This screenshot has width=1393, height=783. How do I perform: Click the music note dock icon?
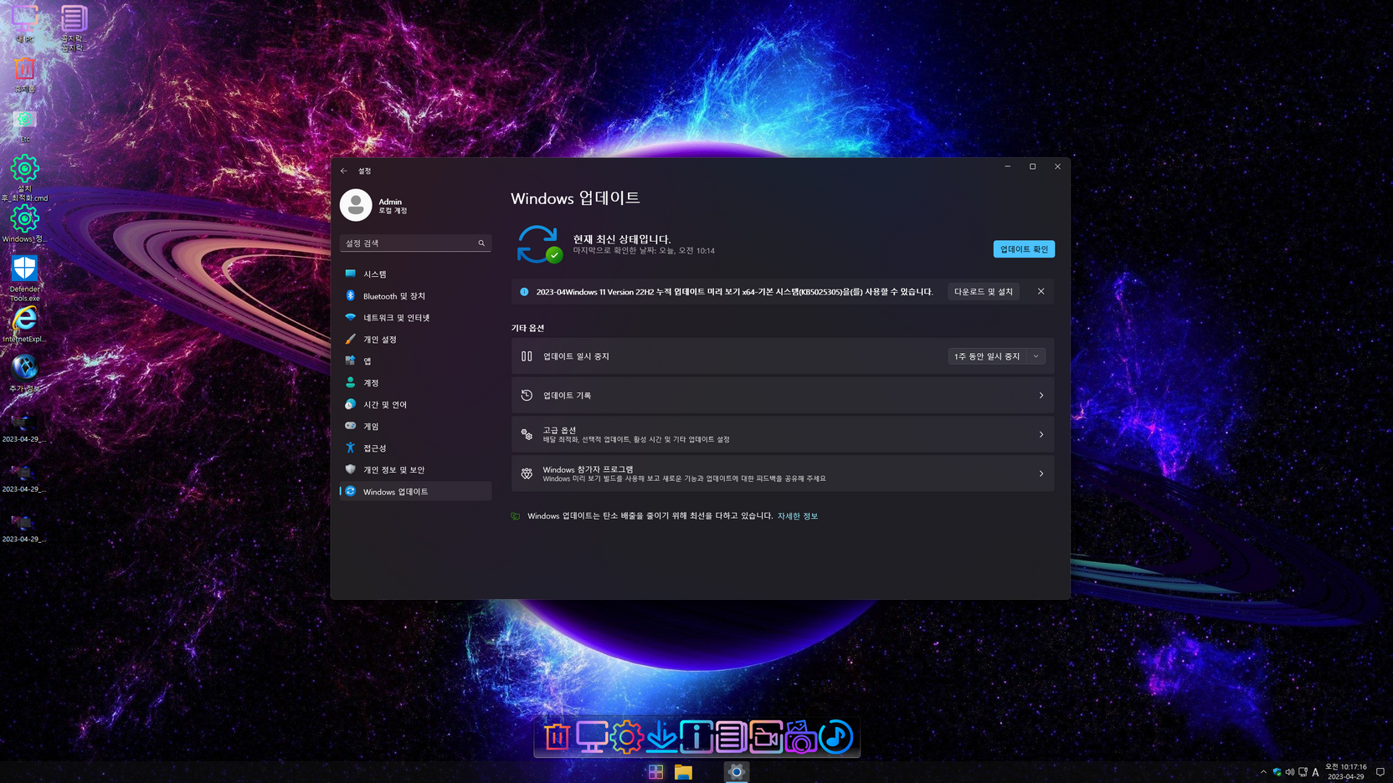[x=835, y=737]
